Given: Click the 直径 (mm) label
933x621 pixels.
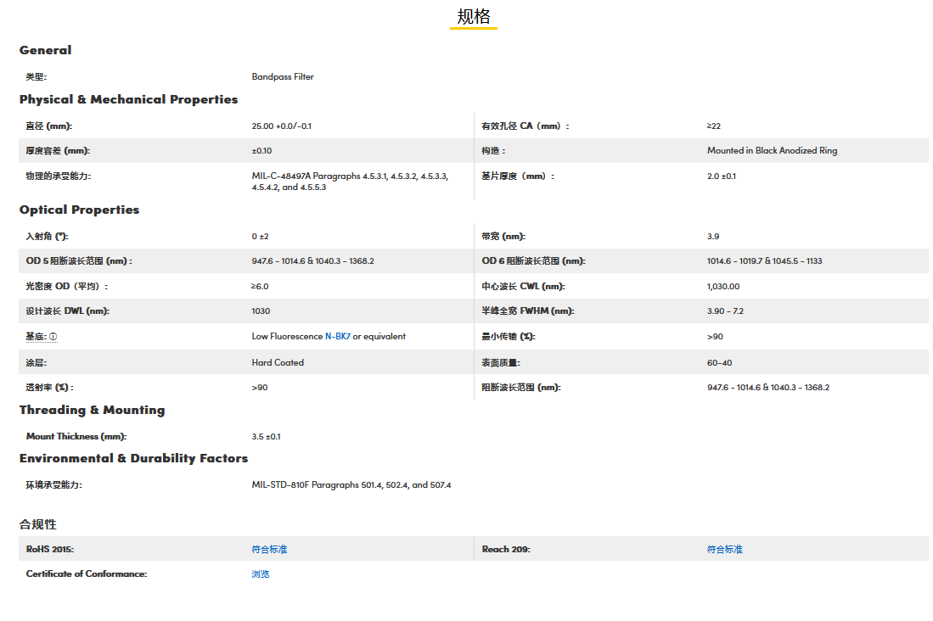Looking at the screenshot, I should click(x=48, y=126).
